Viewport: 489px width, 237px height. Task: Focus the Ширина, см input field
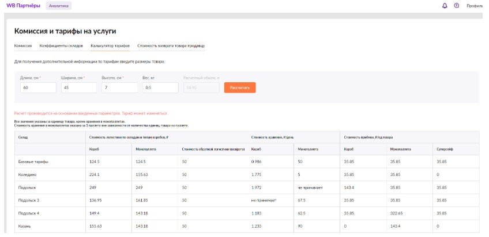79,87
